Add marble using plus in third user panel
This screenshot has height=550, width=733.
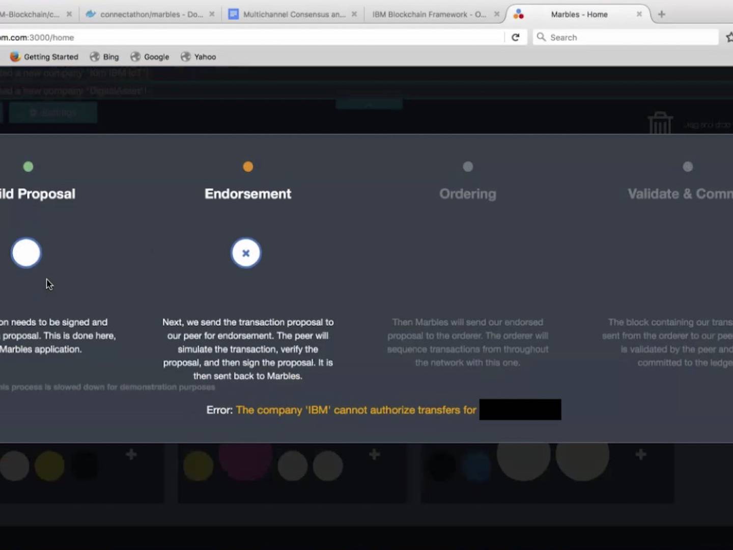point(641,454)
